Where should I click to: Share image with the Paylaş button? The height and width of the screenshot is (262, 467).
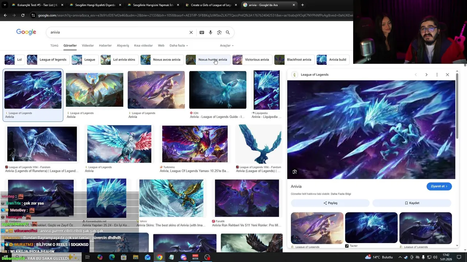pos(330,203)
